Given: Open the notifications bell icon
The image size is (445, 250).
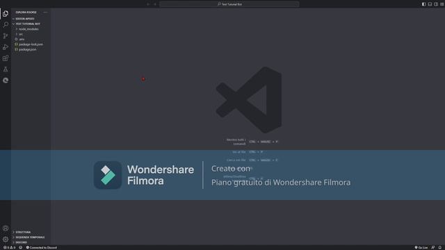Looking at the screenshot, I should (440, 247).
